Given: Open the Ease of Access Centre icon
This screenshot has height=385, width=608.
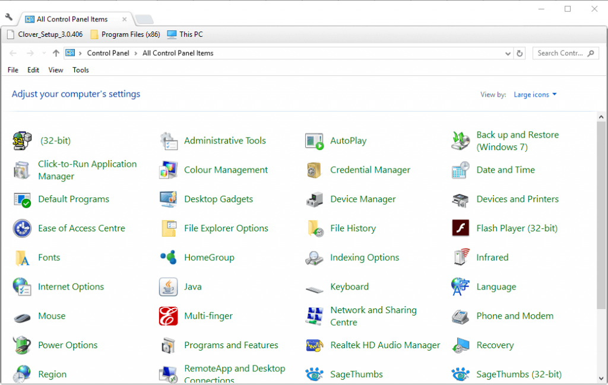Looking at the screenshot, I should pyautogui.click(x=22, y=228).
